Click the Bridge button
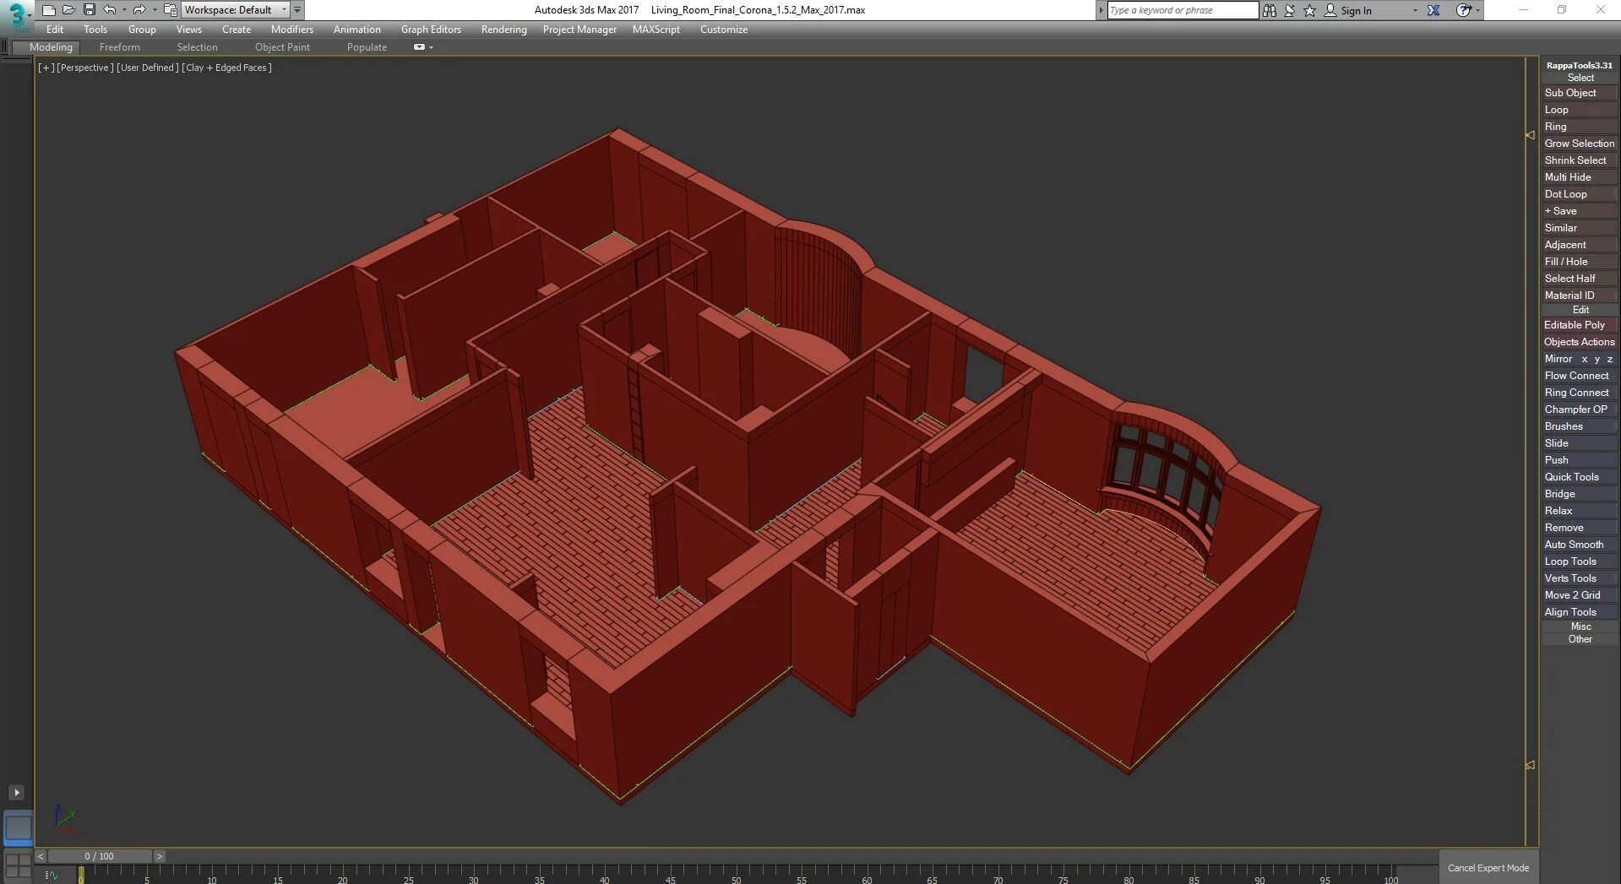Image resolution: width=1621 pixels, height=884 pixels. (x=1580, y=494)
